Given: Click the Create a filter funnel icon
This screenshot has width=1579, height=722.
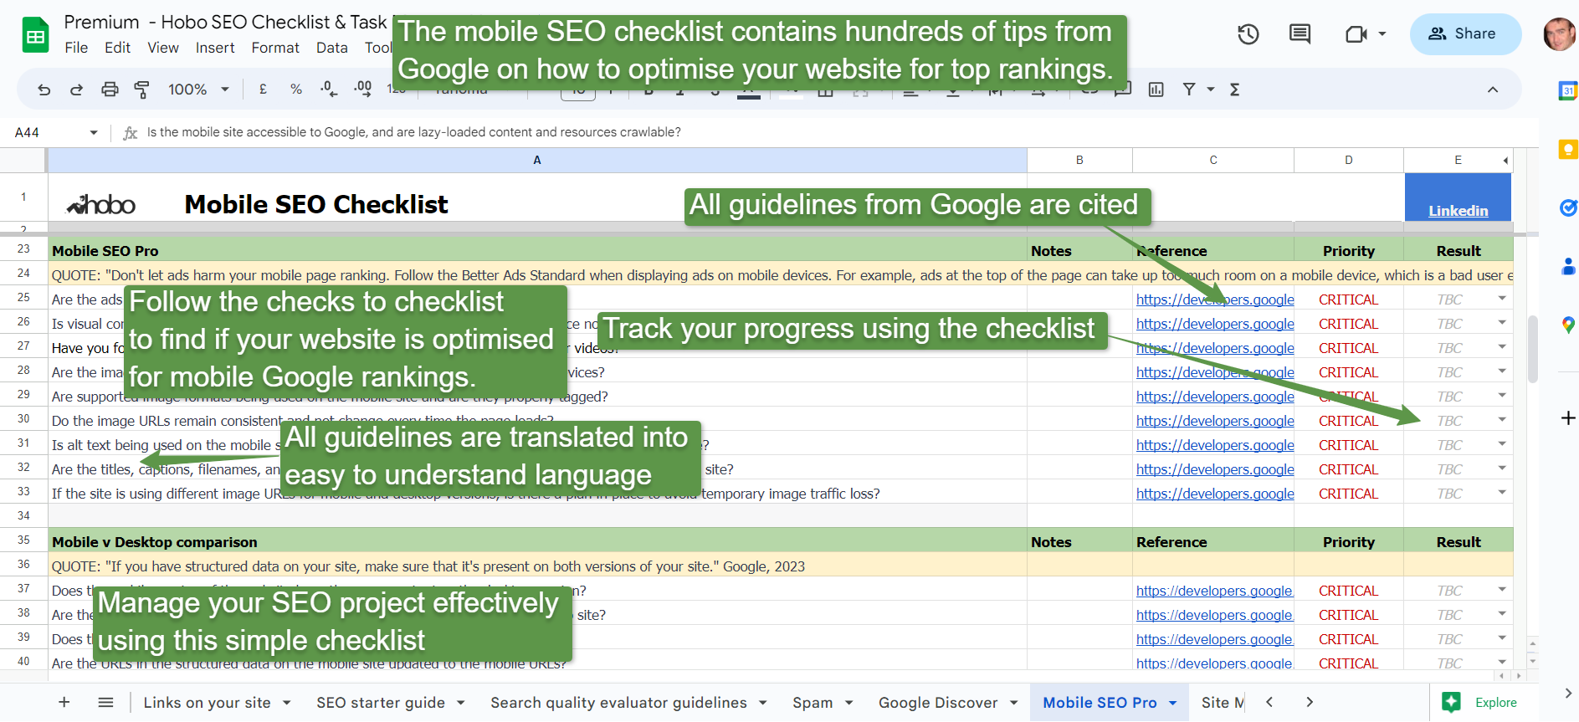Looking at the screenshot, I should [x=1189, y=89].
